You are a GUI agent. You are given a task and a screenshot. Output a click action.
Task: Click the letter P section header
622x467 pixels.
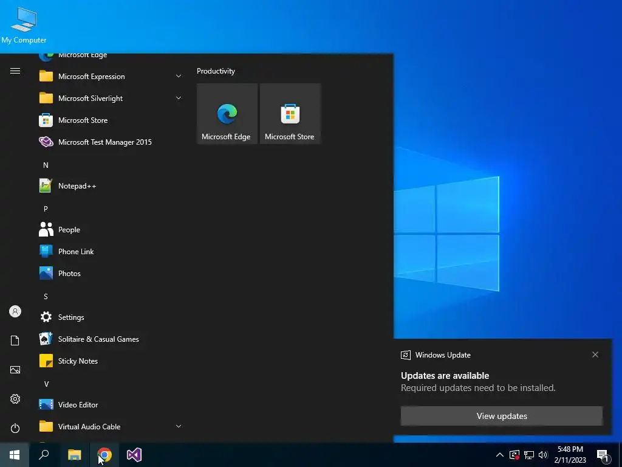[x=46, y=209]
